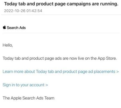The height and width of the screenshot is (108, 121).
Task: Click the chevron after ad placements link
Action: tap(118, 72)
